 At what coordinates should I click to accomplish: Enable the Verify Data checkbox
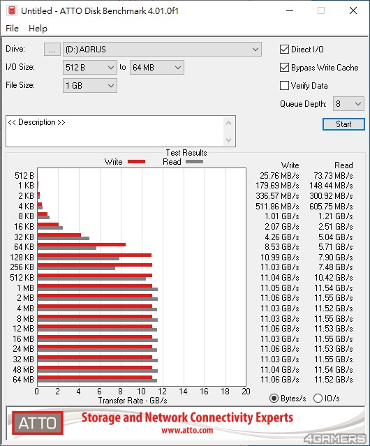[284, 86]
